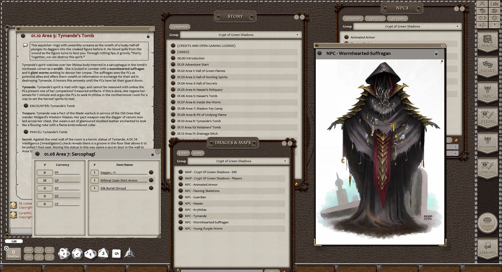Pick the d20 die

(x=64, y=254)
